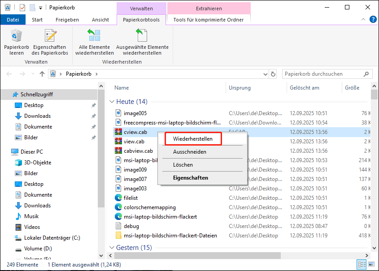Click the image005 file icon
The height and width of the screenshot is (271, 379).
(x=118, y=113)
